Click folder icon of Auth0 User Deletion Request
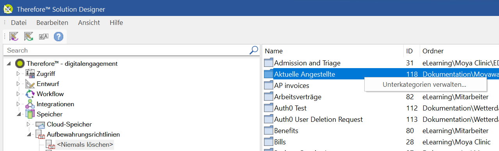 coord(268,119)
